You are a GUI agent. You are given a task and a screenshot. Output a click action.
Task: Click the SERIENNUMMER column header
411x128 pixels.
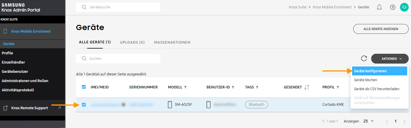click(143, 87)
